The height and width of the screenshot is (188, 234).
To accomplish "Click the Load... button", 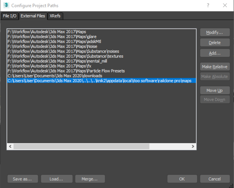I will coord(57,179).
